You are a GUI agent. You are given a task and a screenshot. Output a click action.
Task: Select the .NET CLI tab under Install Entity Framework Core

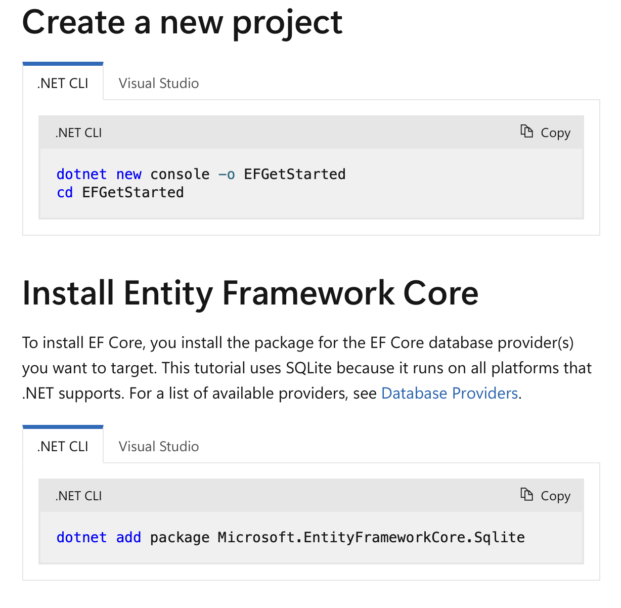[x=63, y=446]
